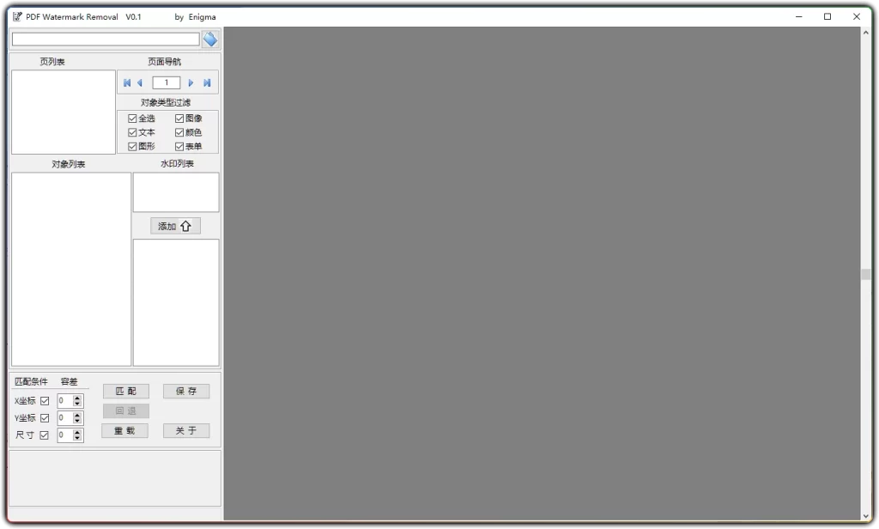This screenshot has height=529, width=879.
Task: Jump to the first page navigation icon
Action: (127, 82)
